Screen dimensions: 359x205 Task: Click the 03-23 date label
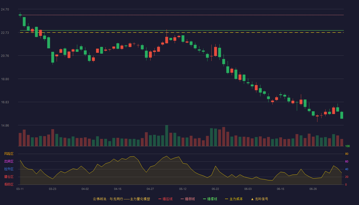click(53, 189)
